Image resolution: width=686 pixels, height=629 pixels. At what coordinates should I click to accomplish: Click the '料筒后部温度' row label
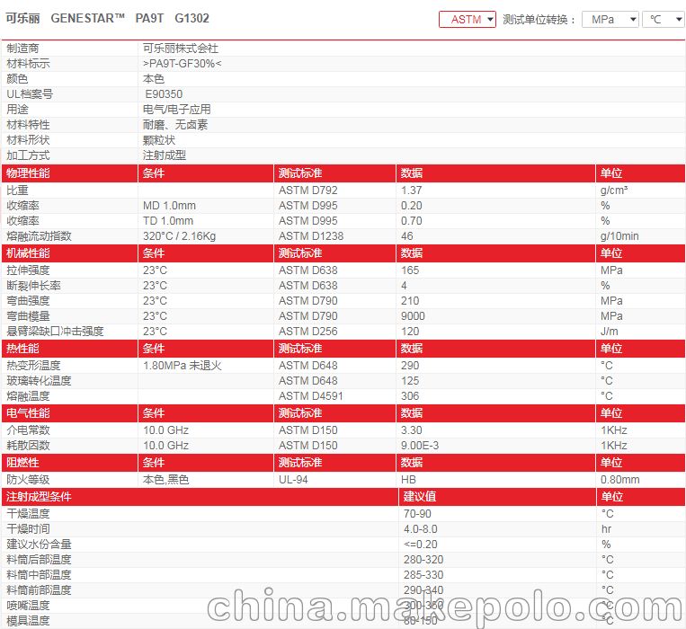pos(39,560)
